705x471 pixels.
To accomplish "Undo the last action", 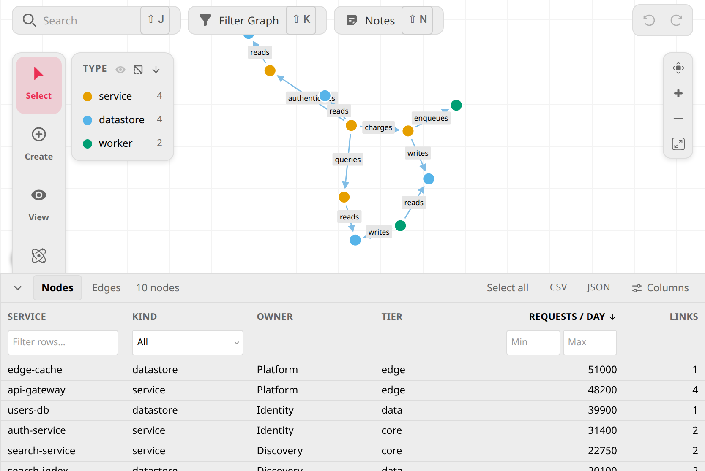I will pos(649,20).
